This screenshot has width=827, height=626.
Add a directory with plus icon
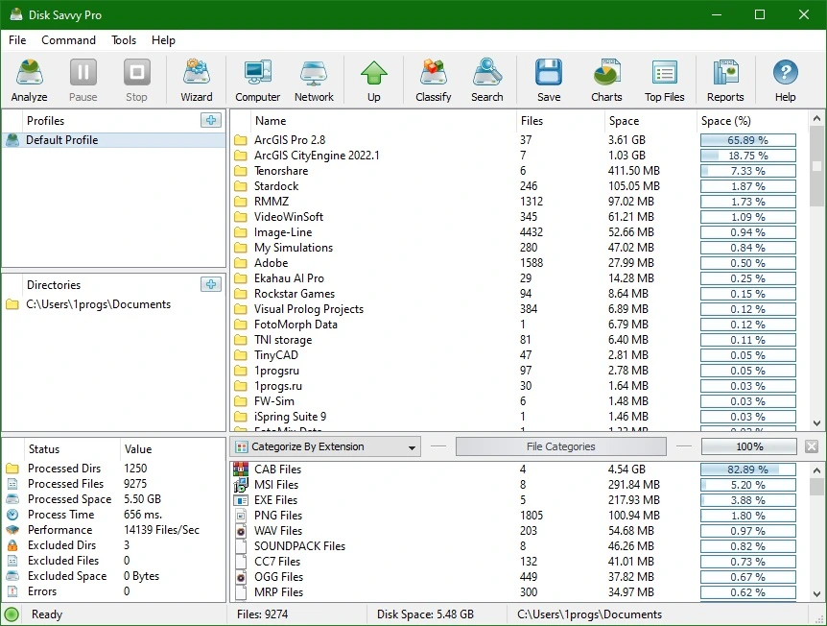click(211, 284)
